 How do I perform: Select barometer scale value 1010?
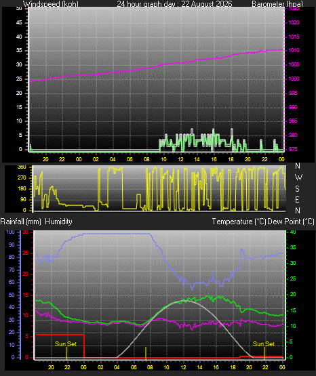coord(294,50)
